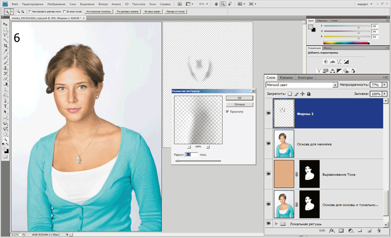Click the Радиус input field
The height and width of the screenshot is (238, 391).
click(x=191, y=155)
